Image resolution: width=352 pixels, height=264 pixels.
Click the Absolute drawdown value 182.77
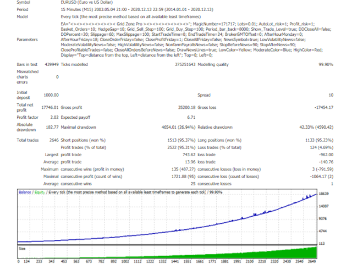click(52, 127)
